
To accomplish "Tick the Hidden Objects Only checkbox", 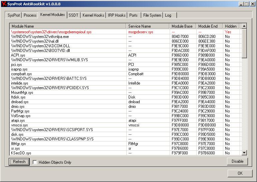I will pos(35,162).
